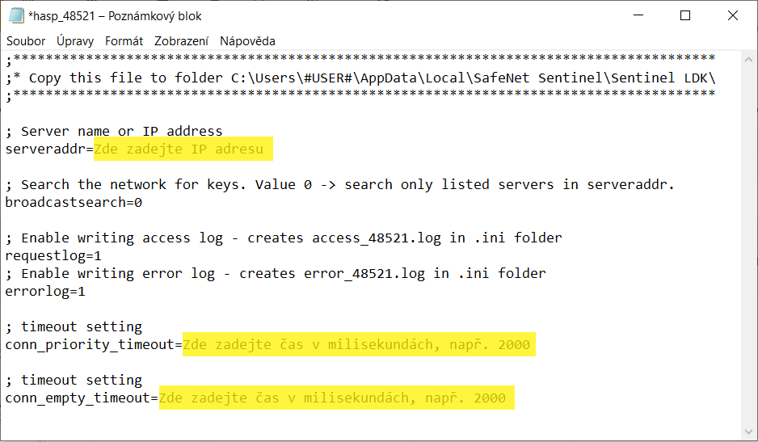Viewport: 758px width, 442px height.
Task: Click comment '; Server name or IP address'
Action: pyautogui.click(x=114, y=131)
